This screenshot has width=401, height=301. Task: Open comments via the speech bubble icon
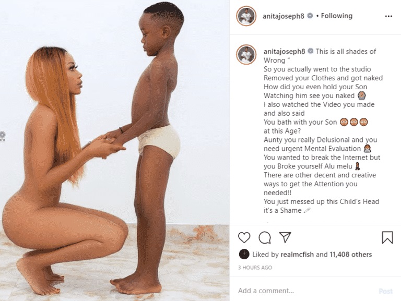coord(265,238)
